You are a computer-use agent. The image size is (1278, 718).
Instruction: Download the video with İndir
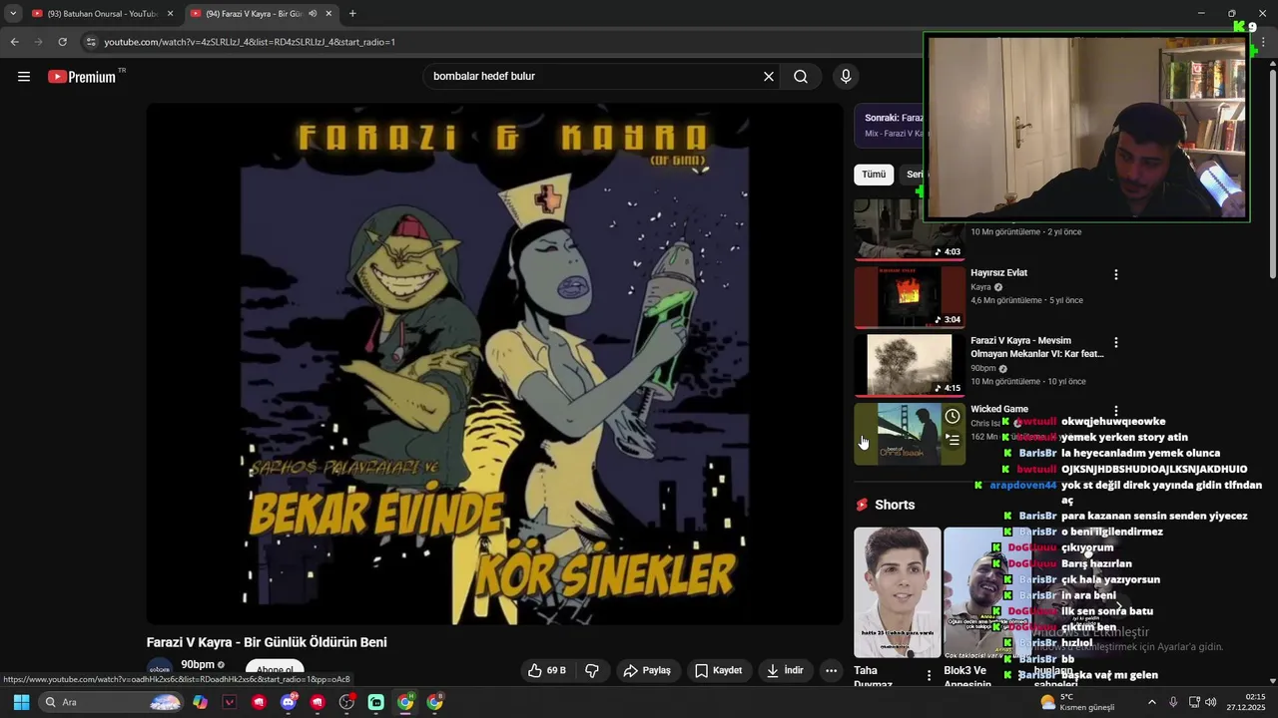point(785,670)
